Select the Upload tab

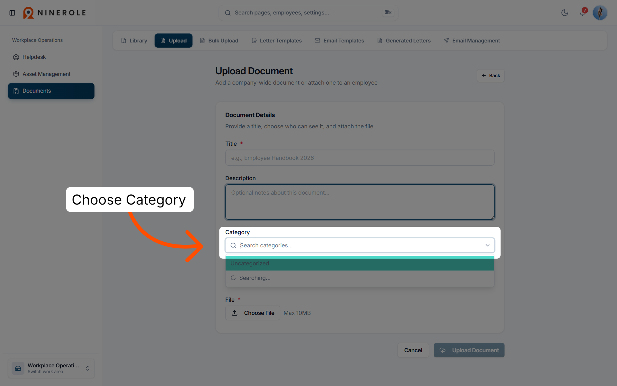tap(174, 41)
